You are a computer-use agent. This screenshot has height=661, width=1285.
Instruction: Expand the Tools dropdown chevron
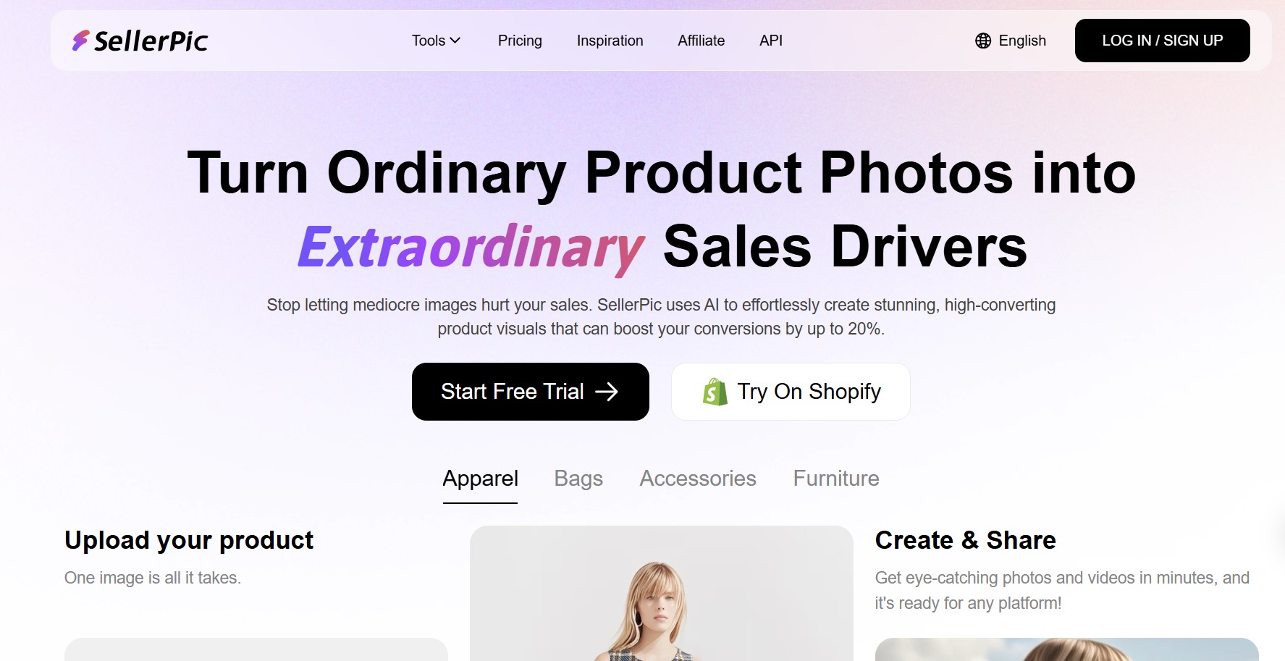[455, 41]
